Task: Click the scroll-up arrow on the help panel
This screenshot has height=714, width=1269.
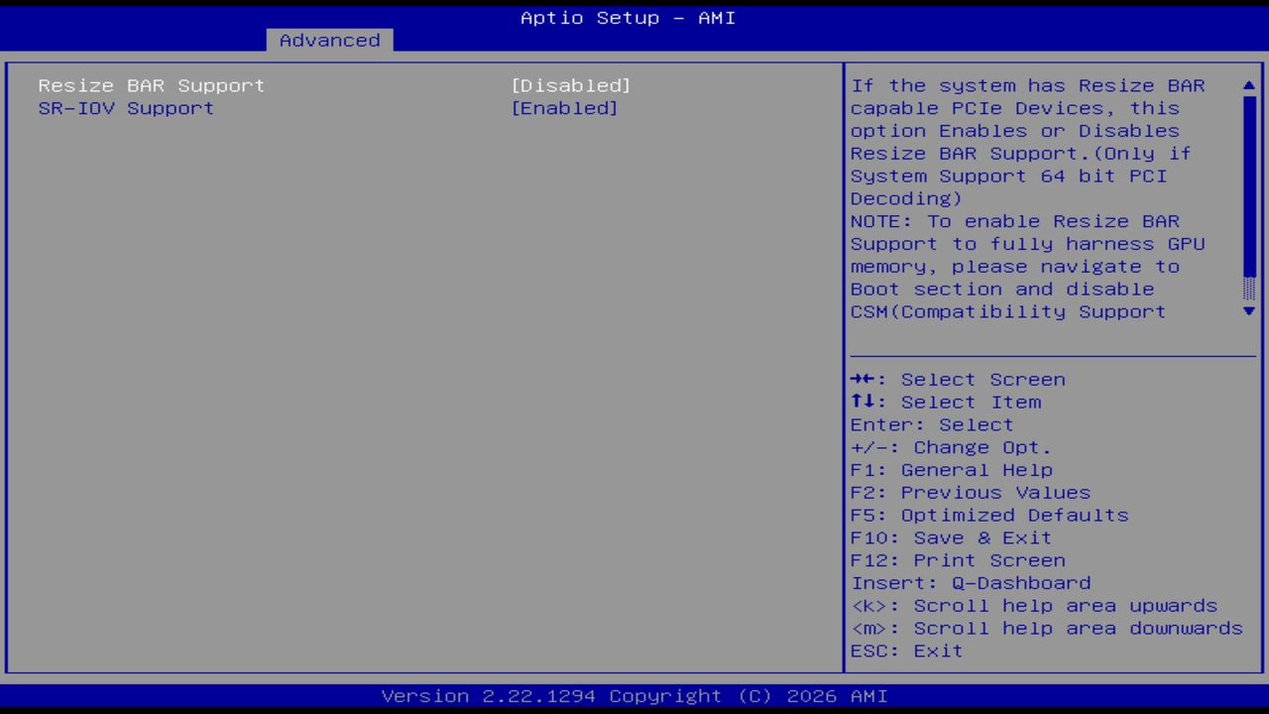Action: (1248, 86)
